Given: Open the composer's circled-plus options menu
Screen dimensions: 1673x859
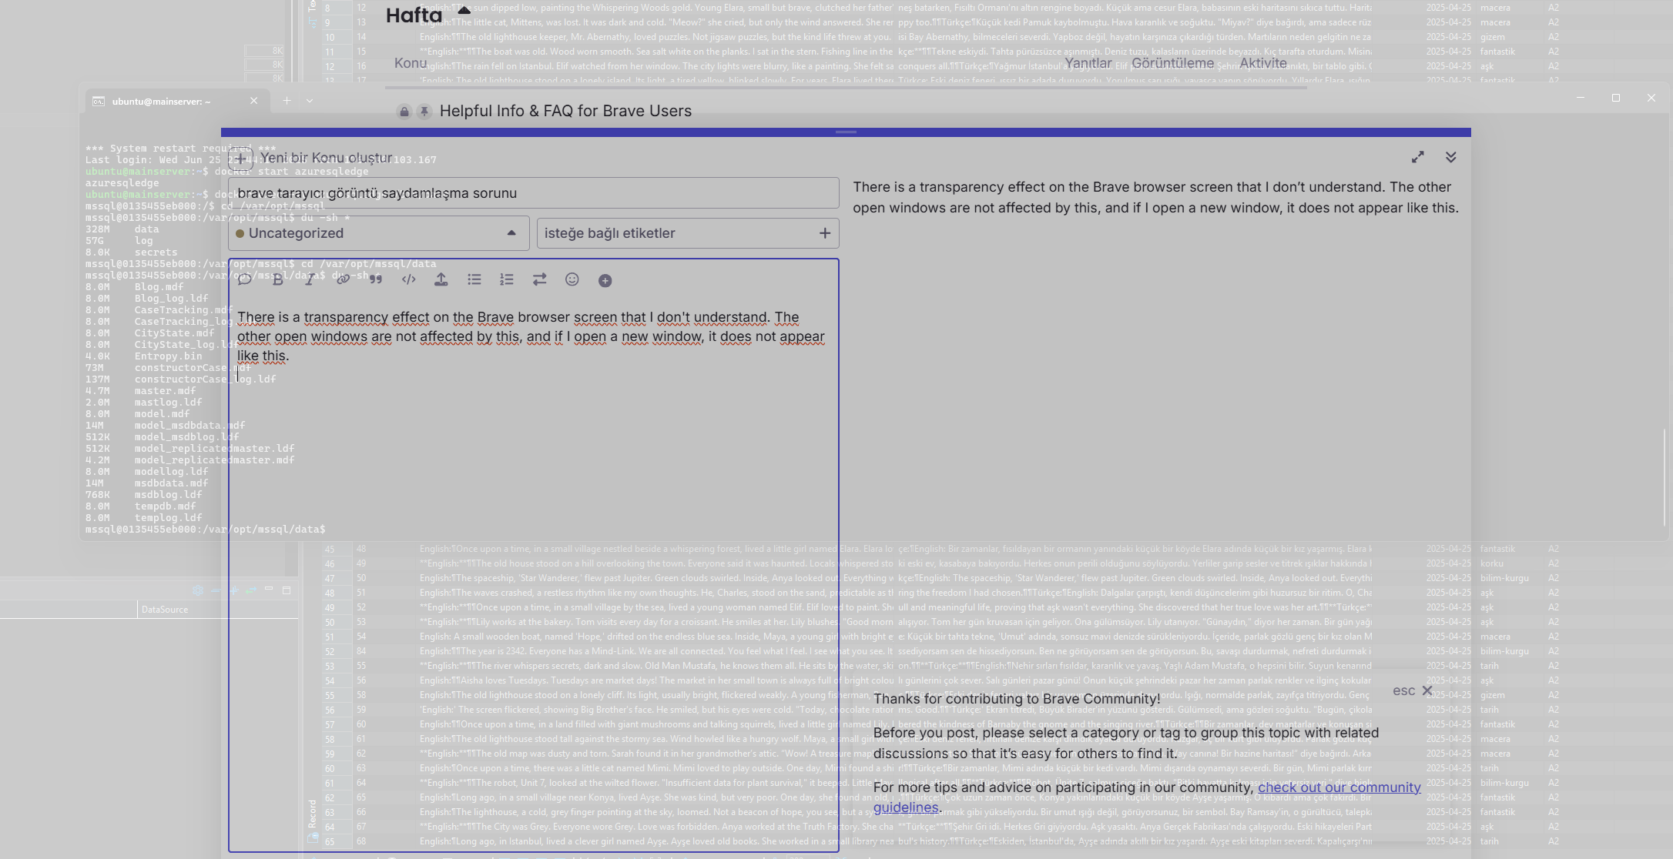Looking at the screenshot, I should [605, 281].
